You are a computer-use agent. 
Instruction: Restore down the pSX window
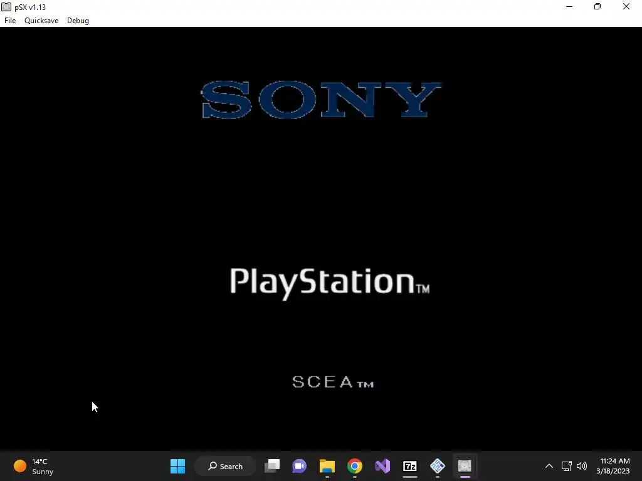click(x=597, y=6)
